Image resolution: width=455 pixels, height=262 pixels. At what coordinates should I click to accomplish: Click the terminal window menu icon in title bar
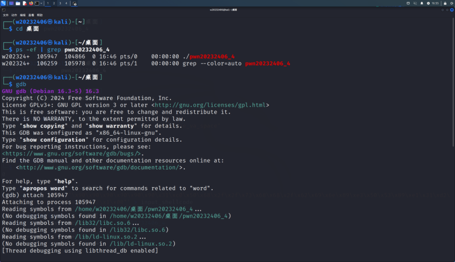pos(3,9)
